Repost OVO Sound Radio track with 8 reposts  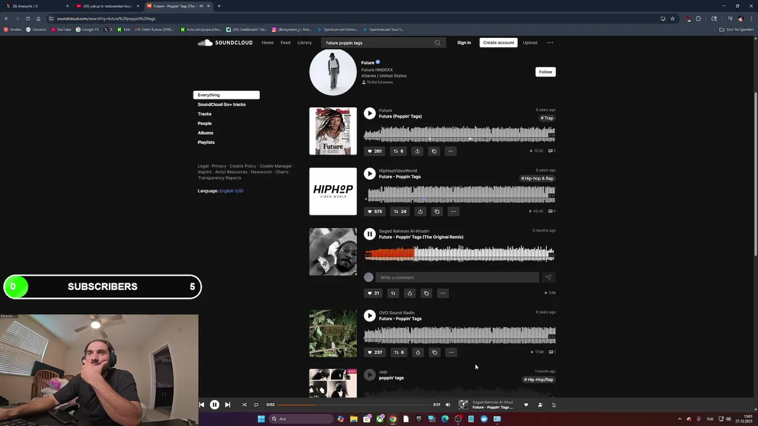(x=399, y=352)
